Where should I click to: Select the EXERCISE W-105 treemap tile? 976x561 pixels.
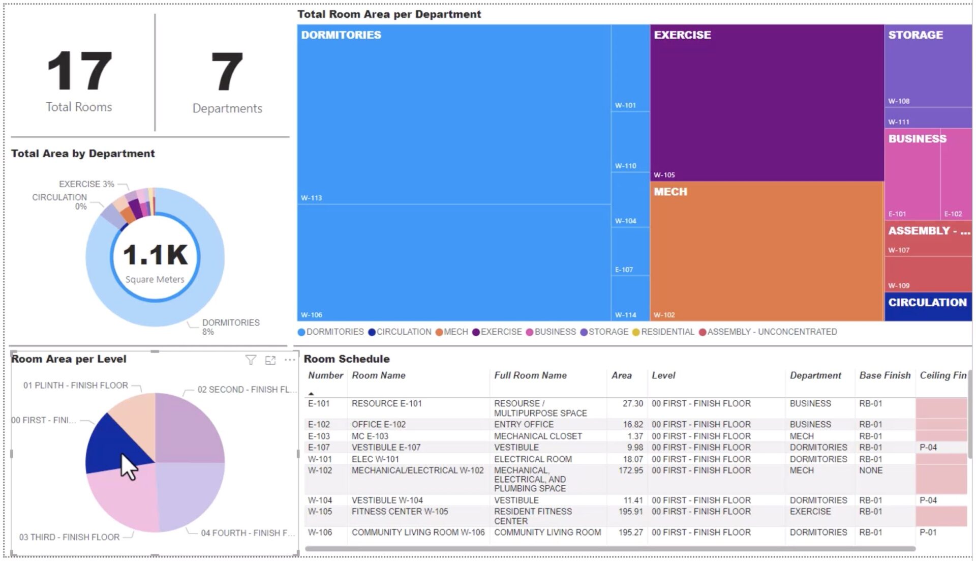tap(767, 102)
